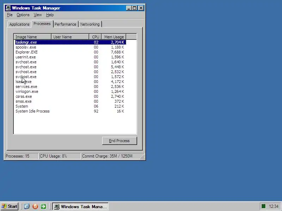Screen dimensions: 282x211
Task: Open the Help menu
Action: [50, 15]
